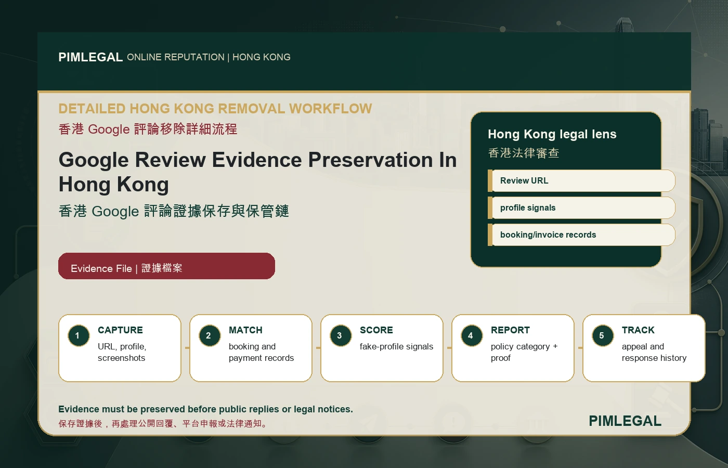Click 'fake-profile signals' text
Screen dimensions: 728x468
pos(396,347)
